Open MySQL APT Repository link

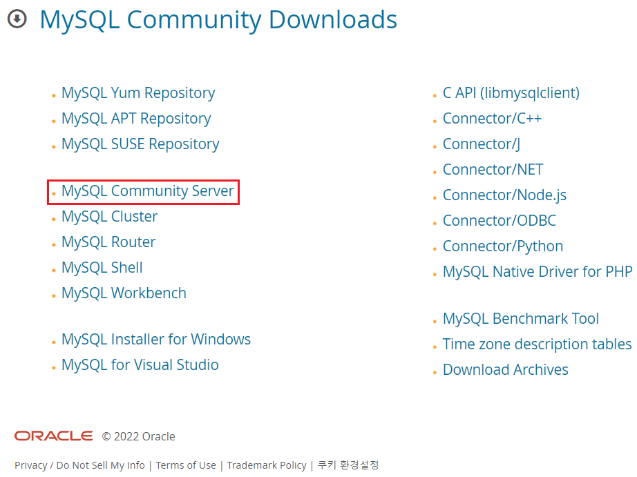coord(136,119)
